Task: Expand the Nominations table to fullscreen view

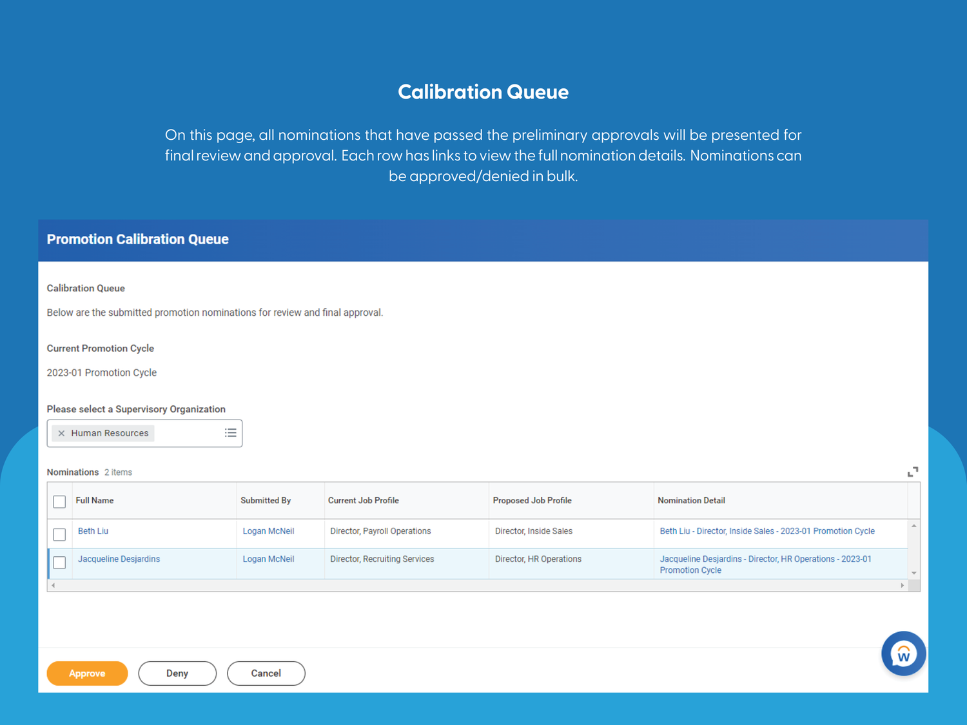Action: coord(913,471)
